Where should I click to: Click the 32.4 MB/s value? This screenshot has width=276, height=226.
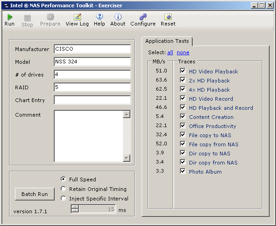pos(161,134)
